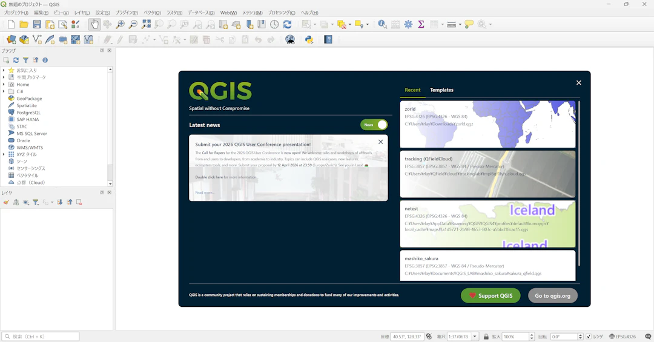
Task: Expand the お気に入り favorites node
Action: coord(4,70)
